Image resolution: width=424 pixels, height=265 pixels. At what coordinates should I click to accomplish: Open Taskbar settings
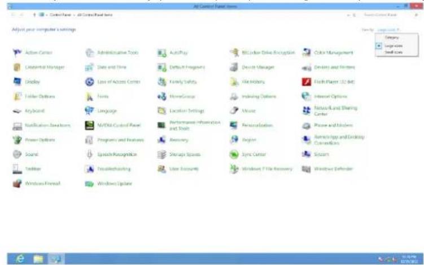coord(27,169)
